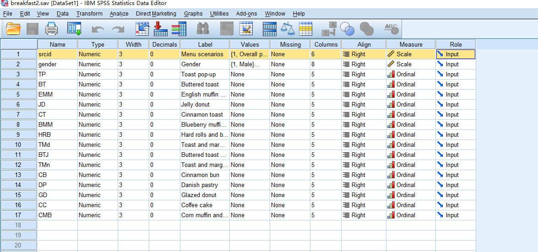The width and height of the screenshot is (538, 252).
Task: Open Type cell for EMM row
Action: (x=98, y=94)
